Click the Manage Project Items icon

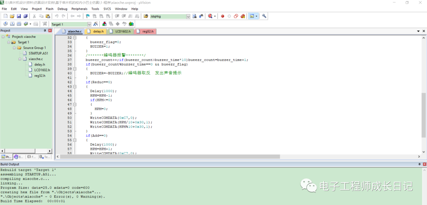click(104, 24)
